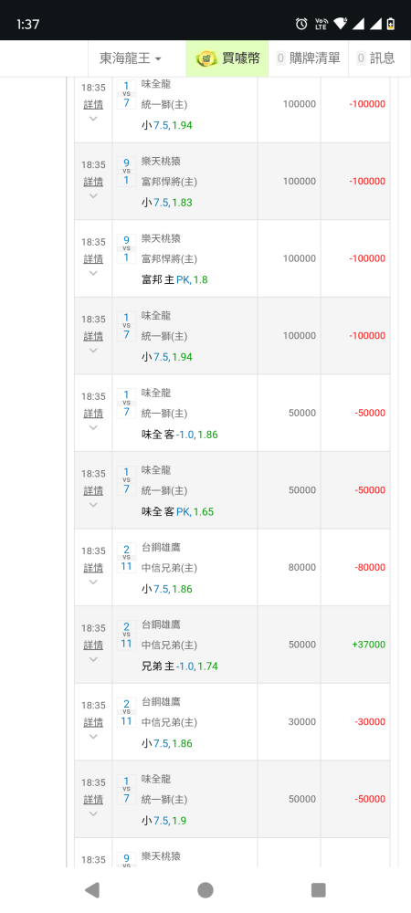
Task: Tap the +37000 winning result
Action: (x=368, y=645)
